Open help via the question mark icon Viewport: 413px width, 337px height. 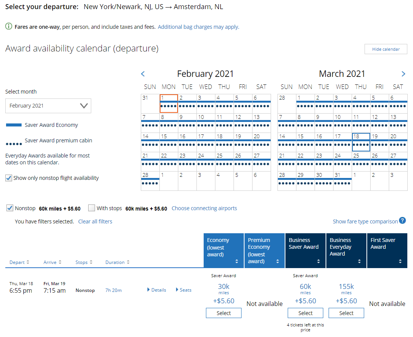pyautogui.click(x=402, y=221)
